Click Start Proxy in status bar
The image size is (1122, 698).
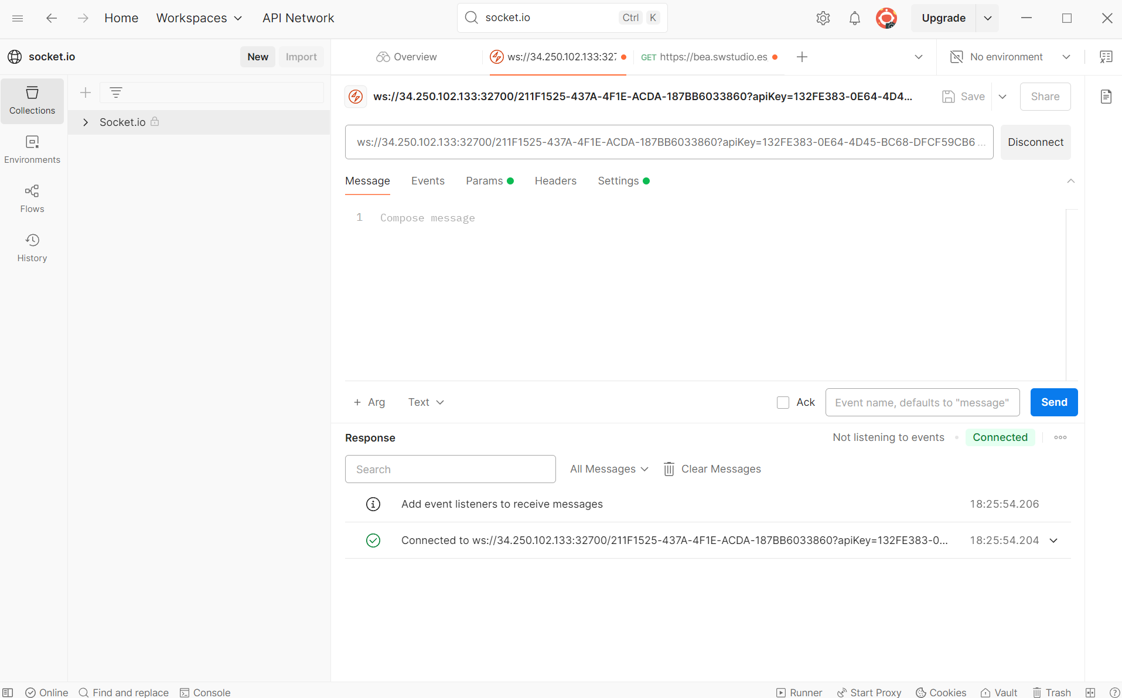point(869,692)
